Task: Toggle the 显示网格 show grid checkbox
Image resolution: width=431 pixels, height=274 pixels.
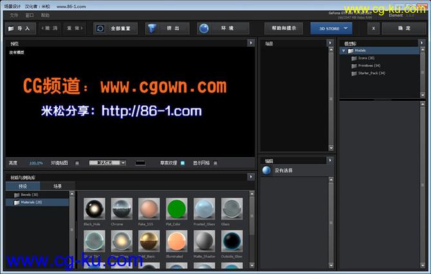Action: tap(215, 163)
